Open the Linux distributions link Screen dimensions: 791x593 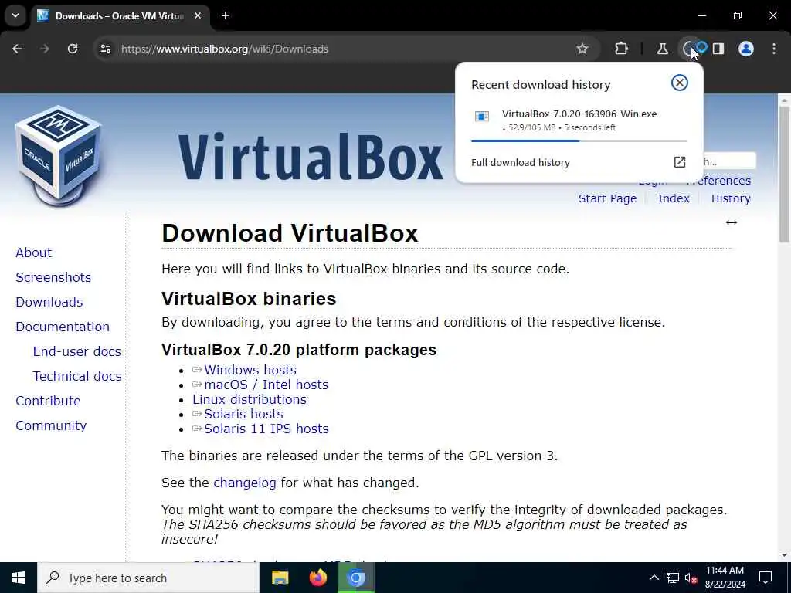(250, 399)
